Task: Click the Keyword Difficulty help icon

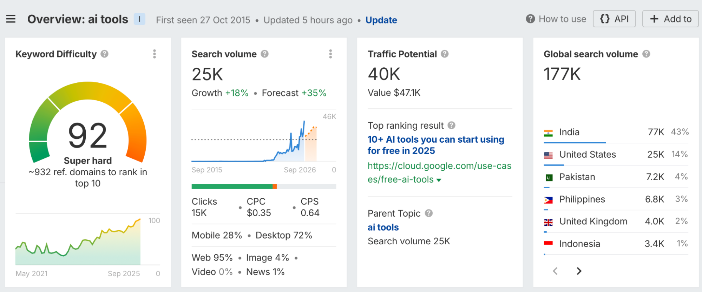Action: 104,54
